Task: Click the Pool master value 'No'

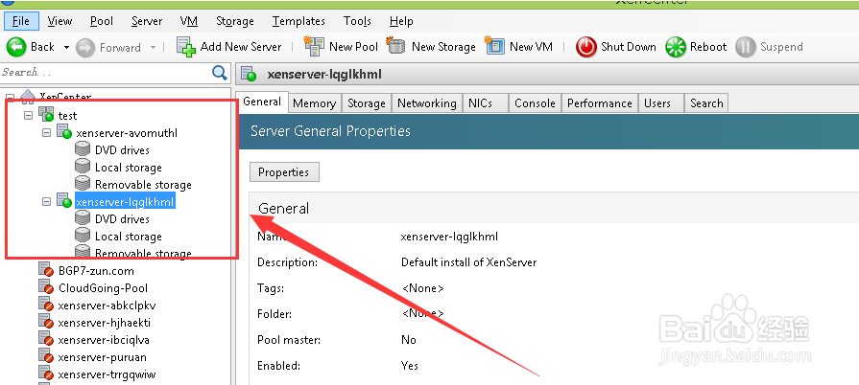Action: (x=409, y=340)
